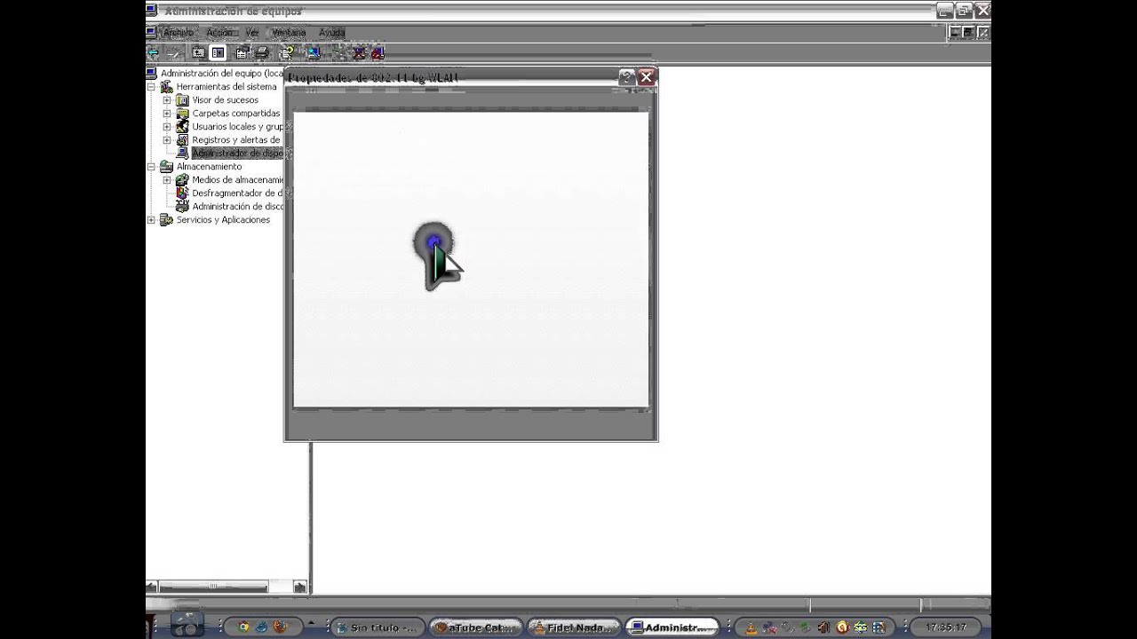Click the scan for hardware changes icon
This screenshot has width=1137, height=639.
(x=315, y=52)
